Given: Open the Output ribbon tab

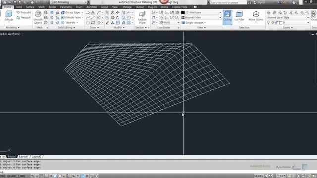Looking at the screenshot, I should (x=140, y=7).
